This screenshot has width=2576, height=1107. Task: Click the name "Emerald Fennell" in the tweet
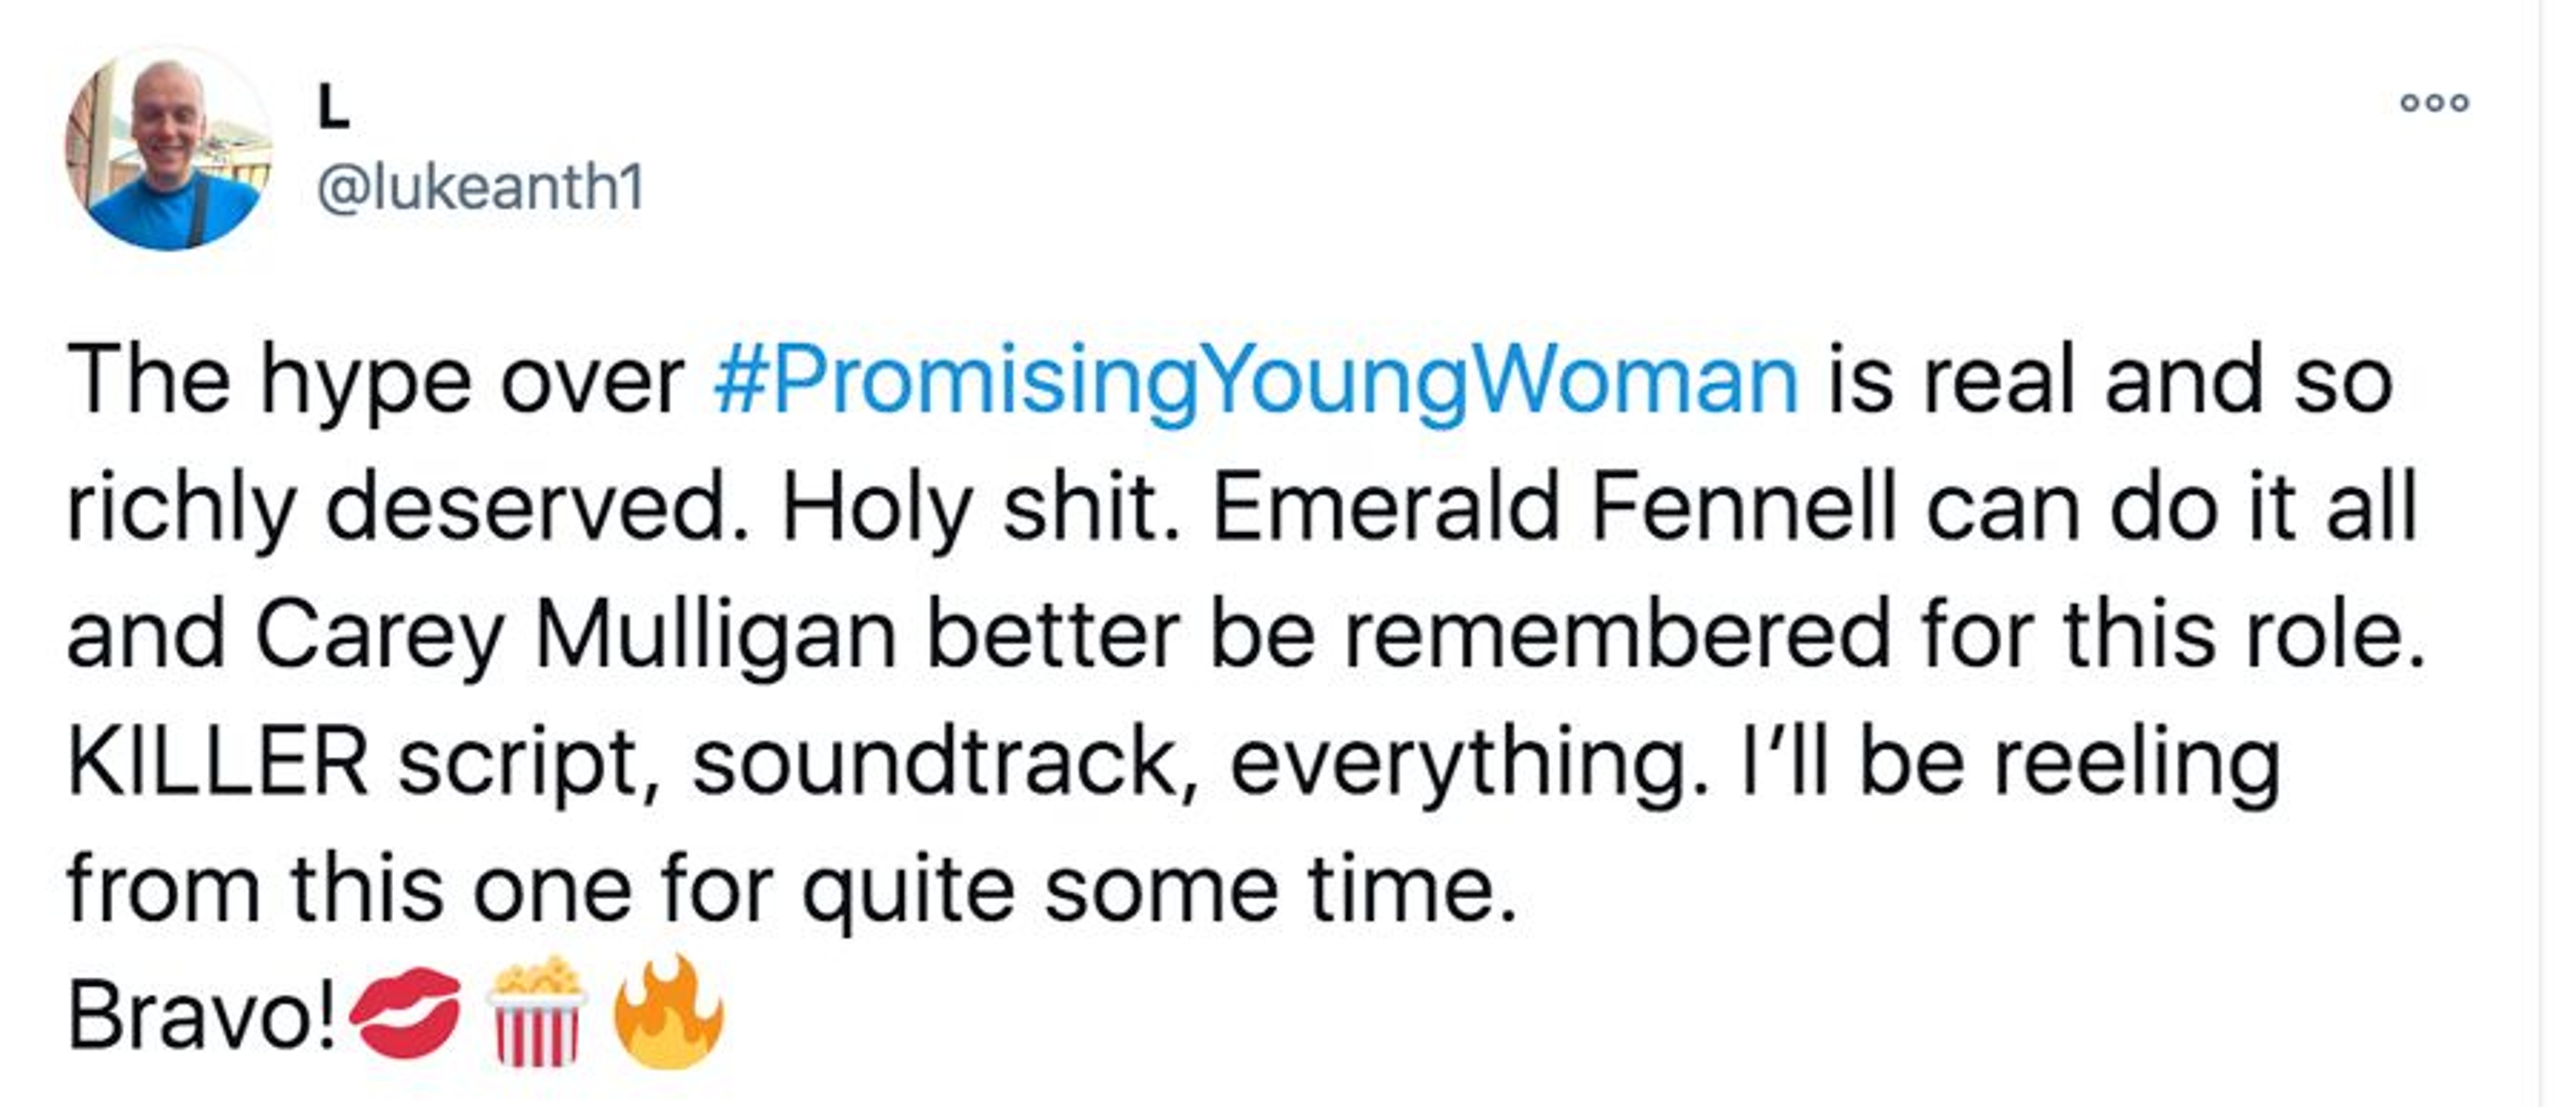(x=1553, y=508)
